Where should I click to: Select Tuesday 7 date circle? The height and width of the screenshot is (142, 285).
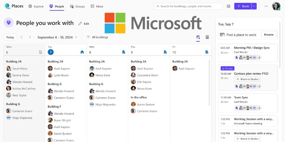[51, 52]
